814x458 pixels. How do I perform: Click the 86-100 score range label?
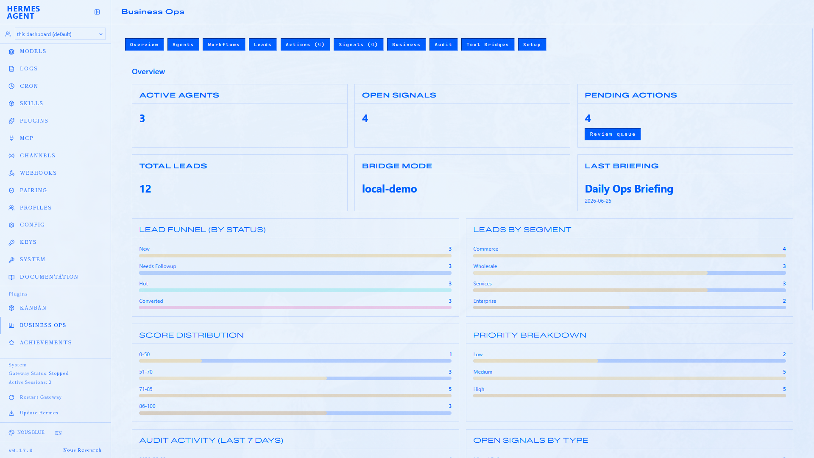(x=147, y=406)
